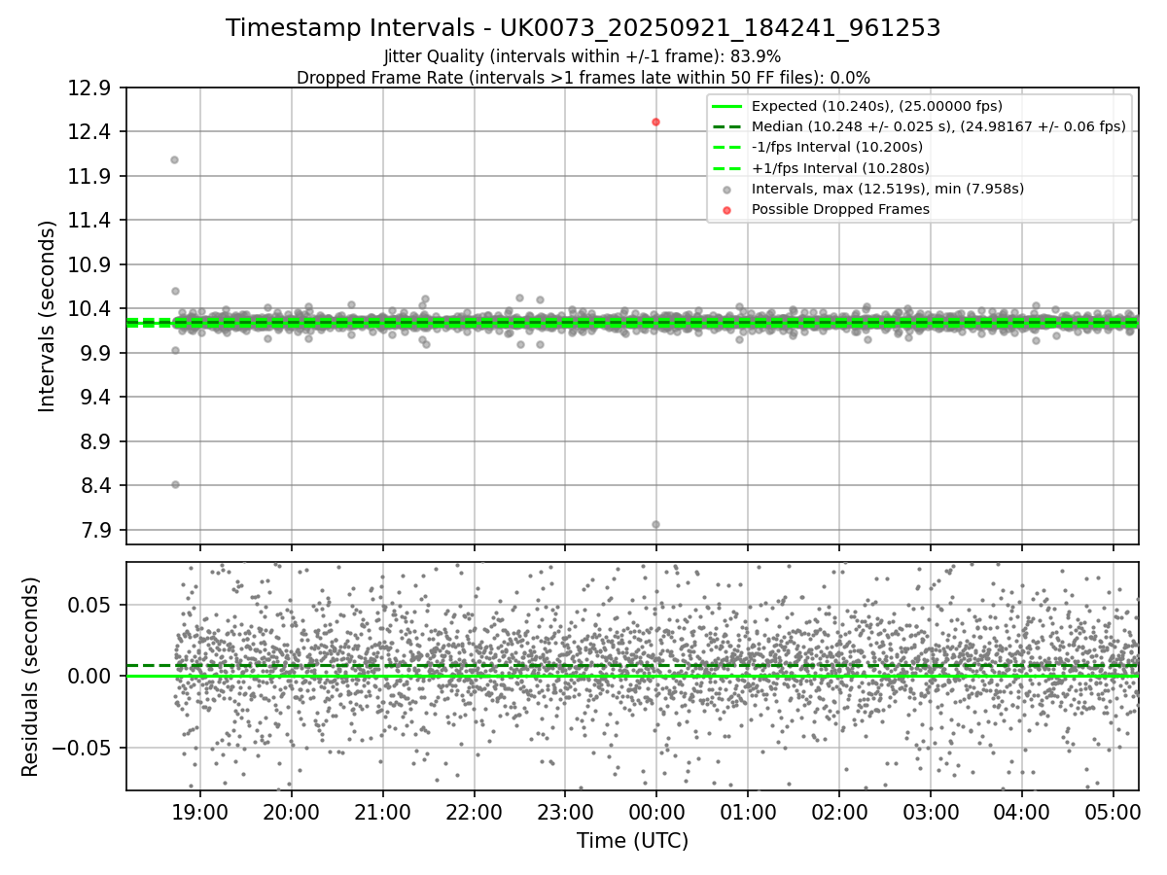Image resolution: width=1167 pixels, height=875 pixels.
Task: Click the red dropped-frame point near 12.5 seconds
Action: (x=656, y=122)
